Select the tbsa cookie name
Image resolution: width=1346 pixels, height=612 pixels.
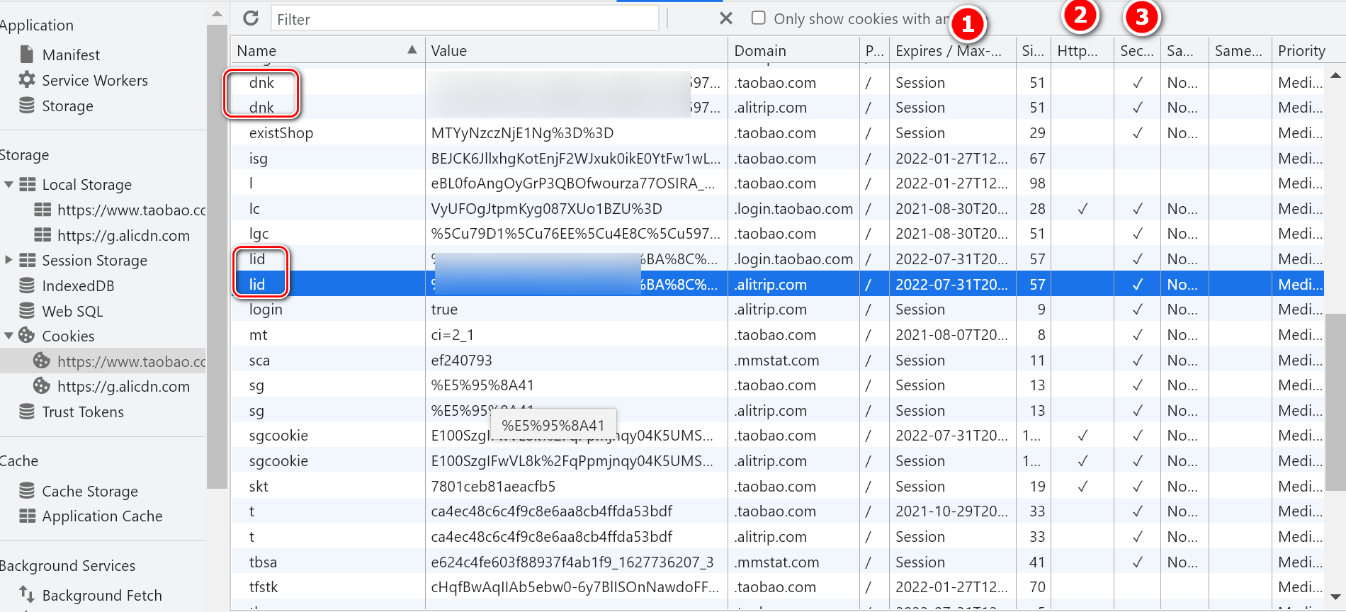(x=263, y=562)
